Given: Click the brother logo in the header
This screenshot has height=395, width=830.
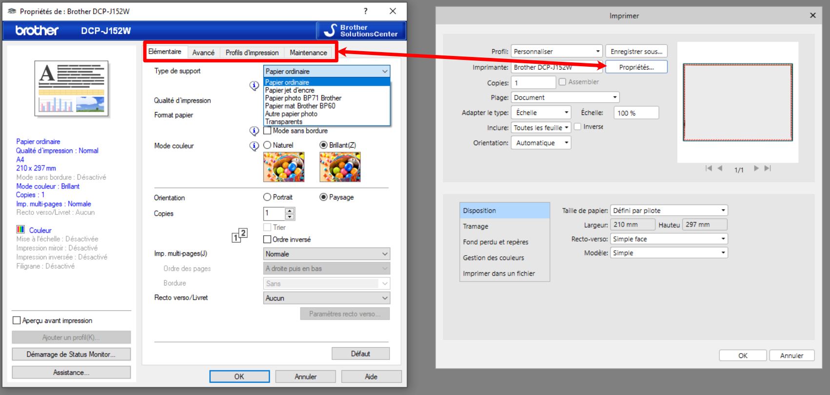Looking at the screenshot, I should pyautogui.click(x=37, y=31).
